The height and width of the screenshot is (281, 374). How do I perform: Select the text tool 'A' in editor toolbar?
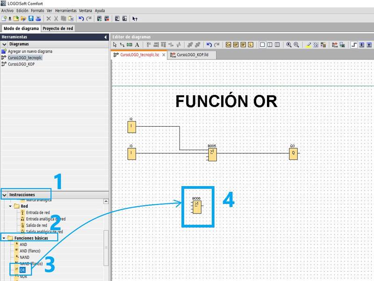pos(137,45)
